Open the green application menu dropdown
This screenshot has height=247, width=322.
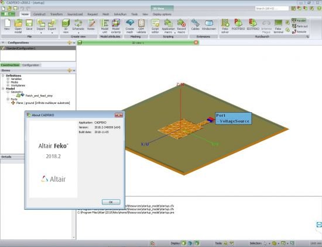coord(8,14)
